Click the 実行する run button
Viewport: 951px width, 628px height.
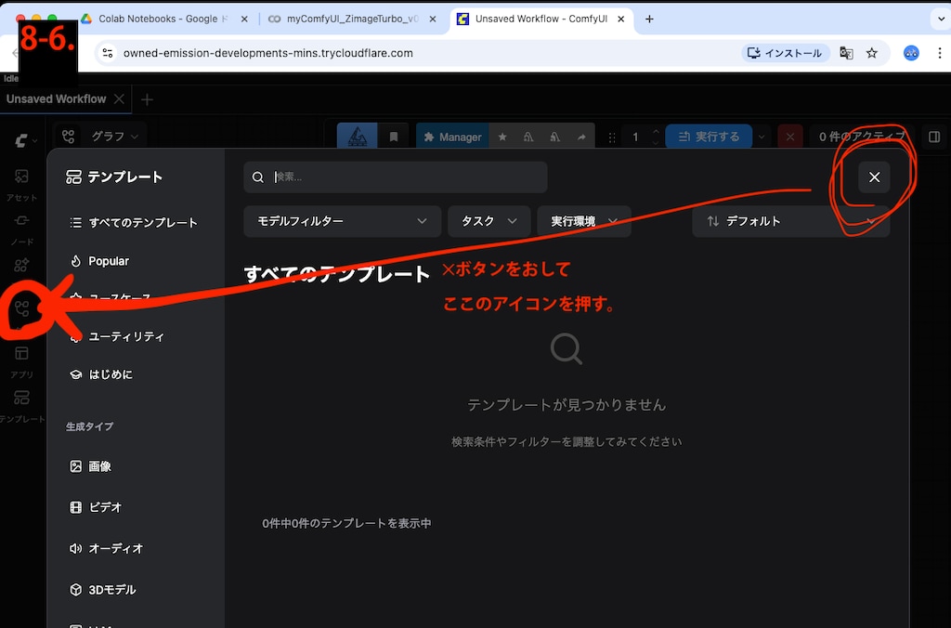click(709, 136)
